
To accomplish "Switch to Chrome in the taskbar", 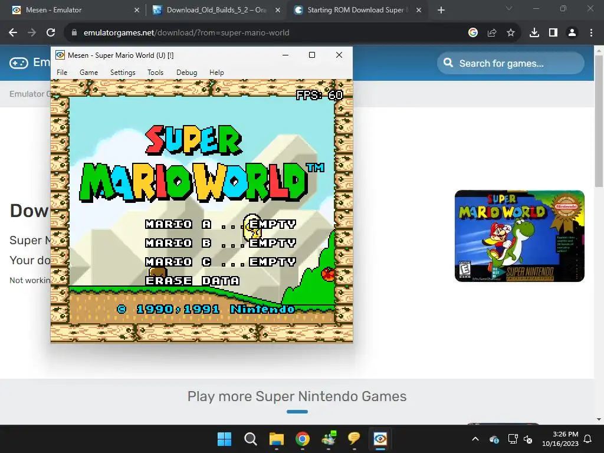I will coord(303,439).
